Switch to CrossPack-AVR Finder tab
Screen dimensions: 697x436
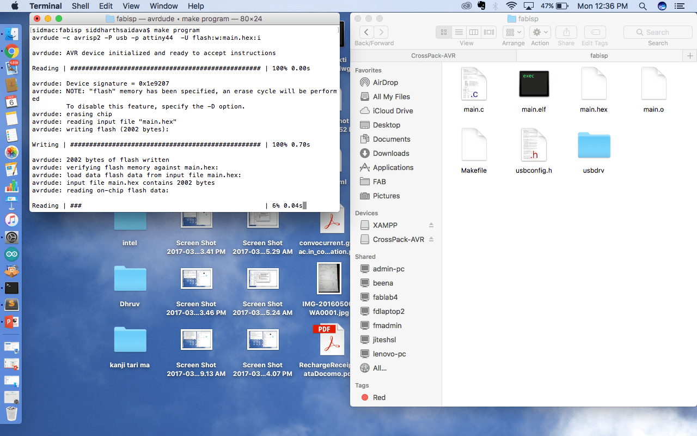pos(433,56)
